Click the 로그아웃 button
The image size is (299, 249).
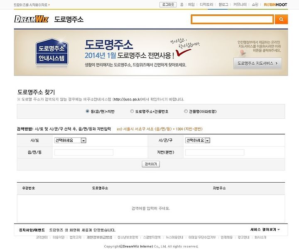tap(168, 5)
